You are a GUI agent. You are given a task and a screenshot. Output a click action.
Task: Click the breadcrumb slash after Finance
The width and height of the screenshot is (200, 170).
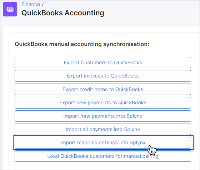(42, 4)
